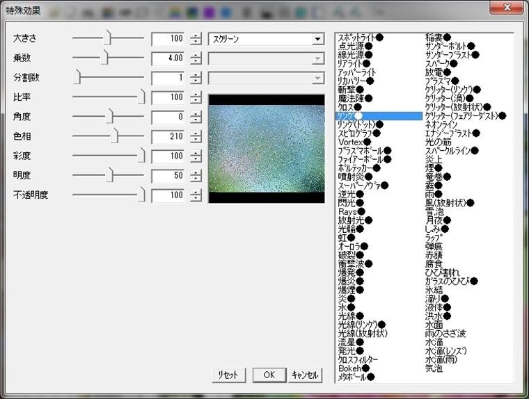The image size is (529, 399).
Task: Close the 特殊効果 dialog
Action: pos(507,7)
